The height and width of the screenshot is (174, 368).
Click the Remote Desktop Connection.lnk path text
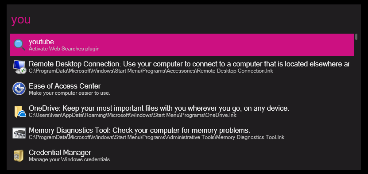(x=151, y=71)
